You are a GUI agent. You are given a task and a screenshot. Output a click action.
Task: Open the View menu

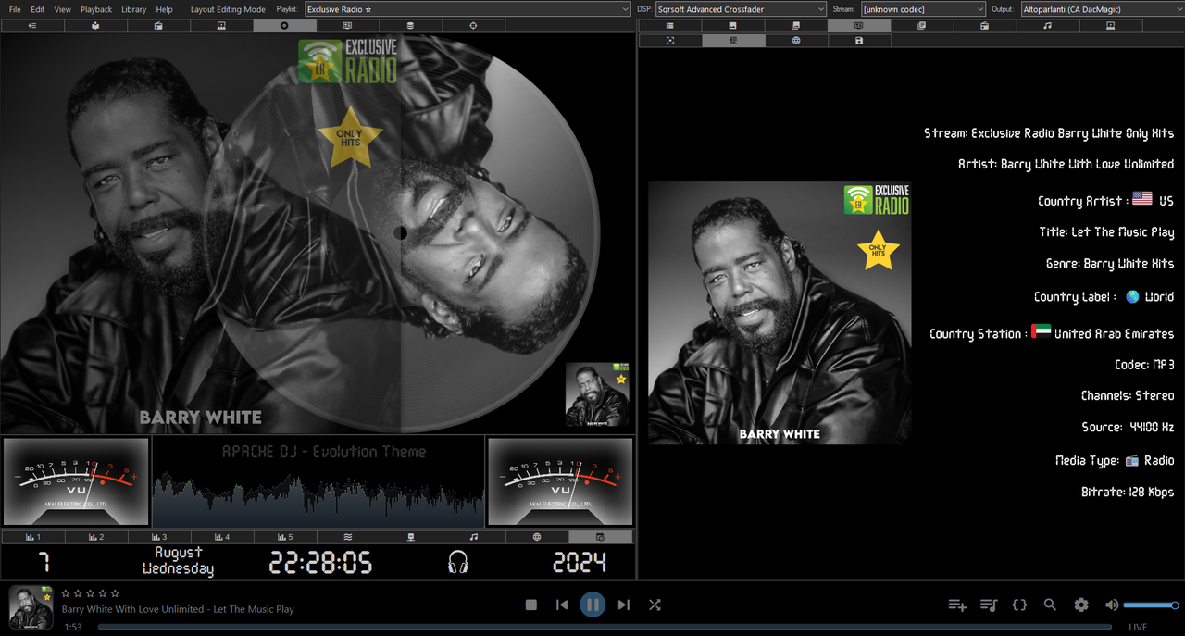(62, 9)
